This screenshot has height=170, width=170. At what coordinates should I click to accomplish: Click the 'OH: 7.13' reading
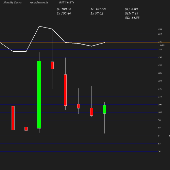132,13
